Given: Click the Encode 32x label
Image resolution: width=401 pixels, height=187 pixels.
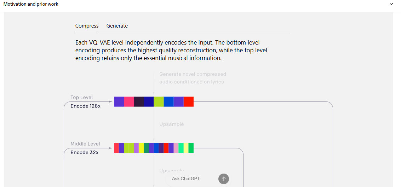Looking at the screenshot, I should coord(84,152).
